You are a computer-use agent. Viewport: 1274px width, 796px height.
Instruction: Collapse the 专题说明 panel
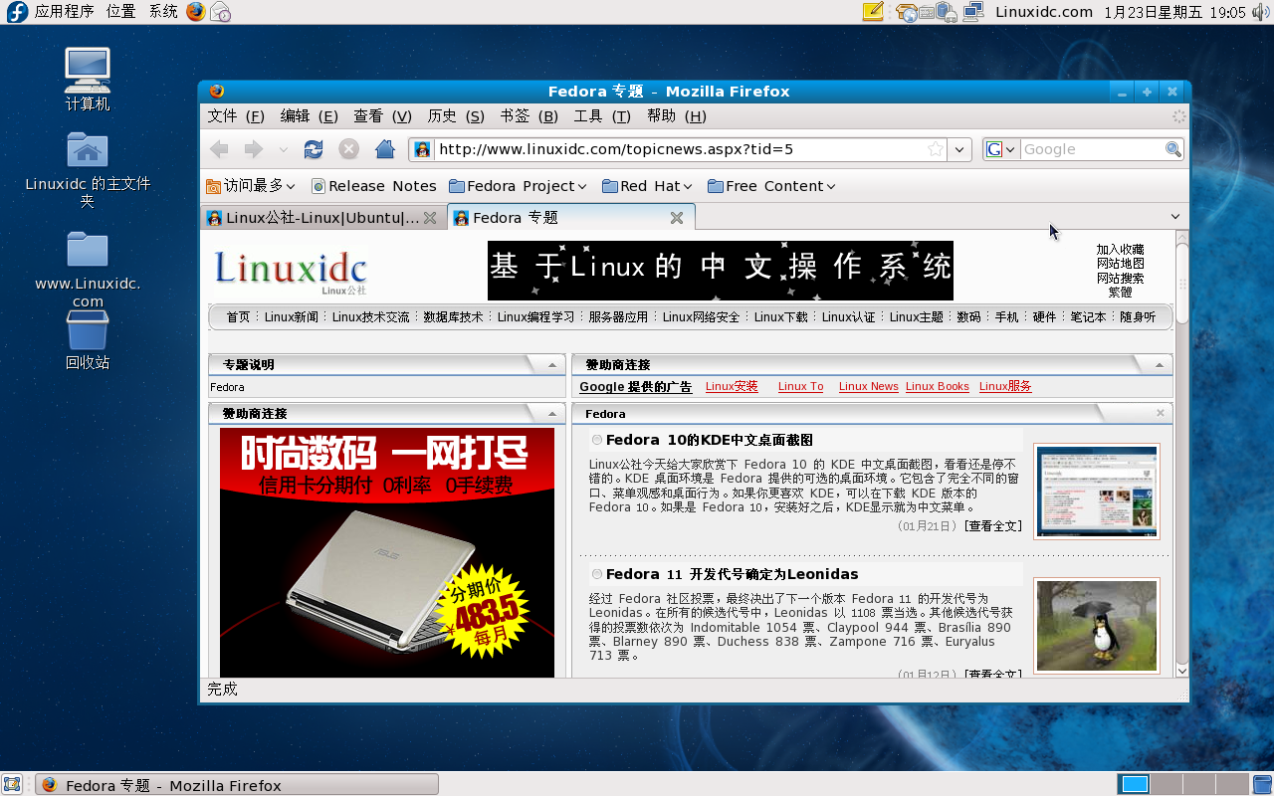(x=550, y=364)
